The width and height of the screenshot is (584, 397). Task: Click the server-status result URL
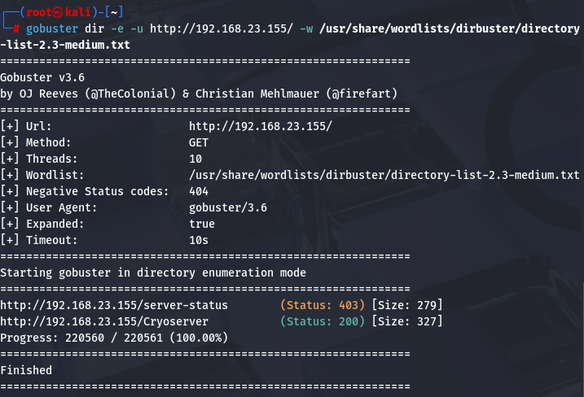114,305
